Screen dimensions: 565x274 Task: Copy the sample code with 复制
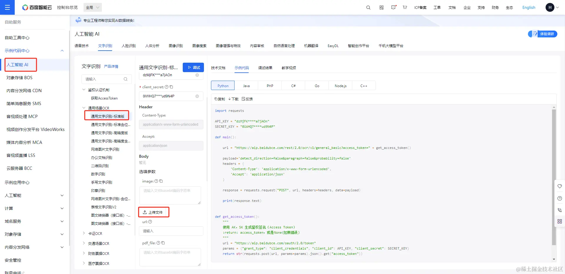coord(220,99)
